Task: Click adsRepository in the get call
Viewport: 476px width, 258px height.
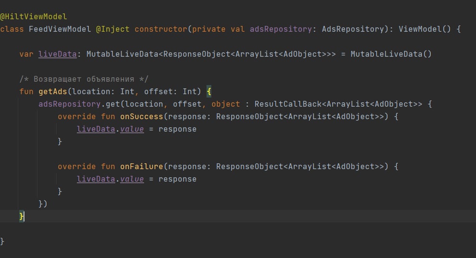Action: coord(69,104)
